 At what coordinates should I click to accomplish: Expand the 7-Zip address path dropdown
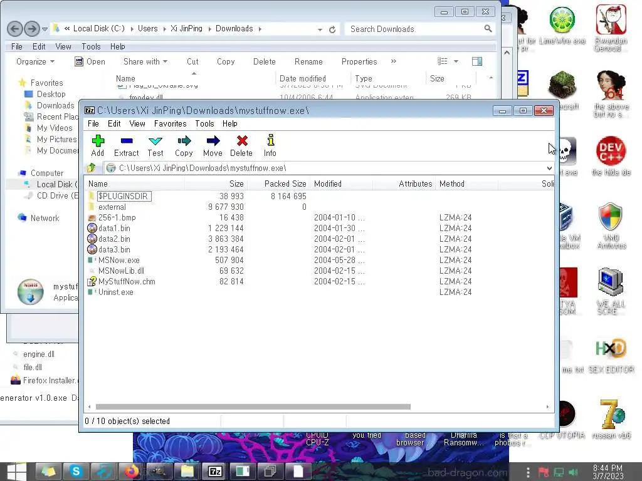pos(549,168)
